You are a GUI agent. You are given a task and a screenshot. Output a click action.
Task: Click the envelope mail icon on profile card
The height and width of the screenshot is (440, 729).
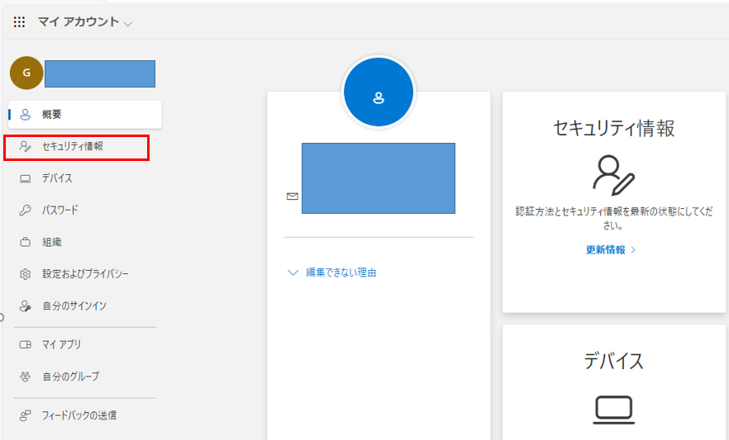(x=292, y=196)
